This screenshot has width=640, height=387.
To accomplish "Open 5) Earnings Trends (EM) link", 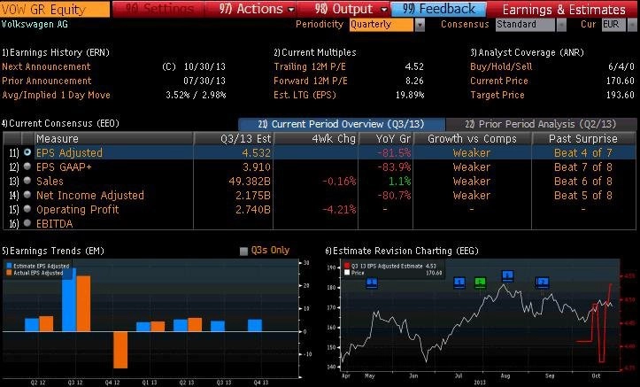I will click(52, 251).
